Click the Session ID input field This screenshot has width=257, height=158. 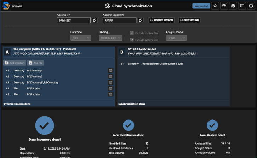74,20
